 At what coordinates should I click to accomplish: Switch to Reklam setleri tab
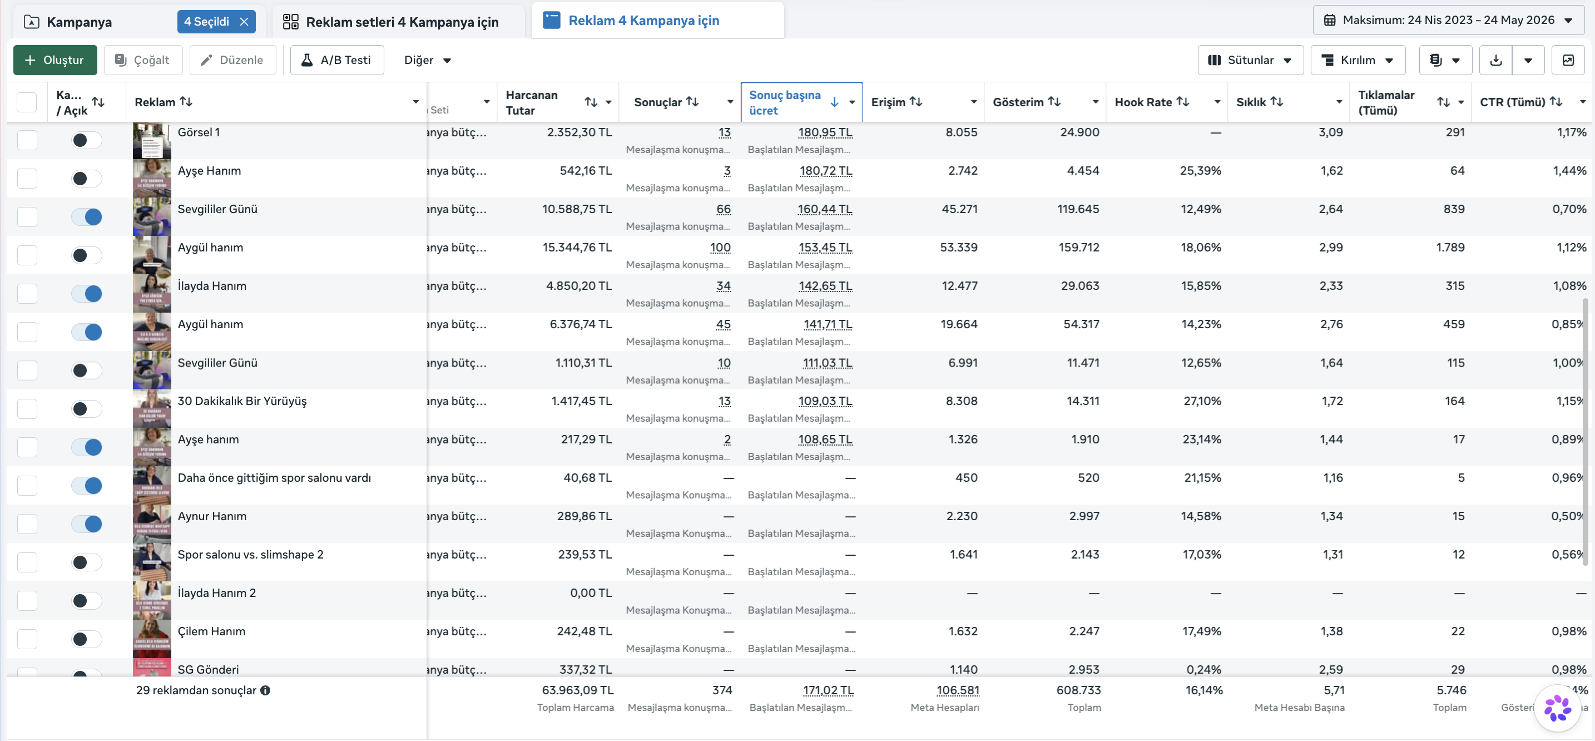point(391,22)
